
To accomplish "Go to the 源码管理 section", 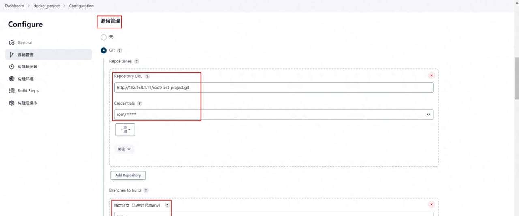I will (49, 55).
